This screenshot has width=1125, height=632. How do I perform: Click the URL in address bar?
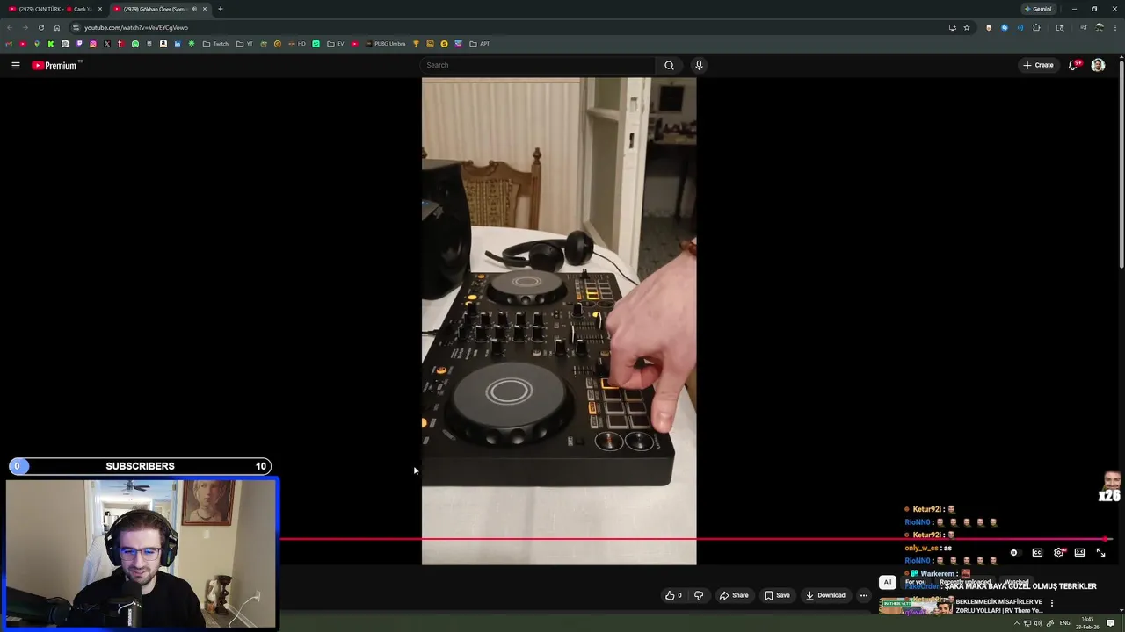click(136, 27)
